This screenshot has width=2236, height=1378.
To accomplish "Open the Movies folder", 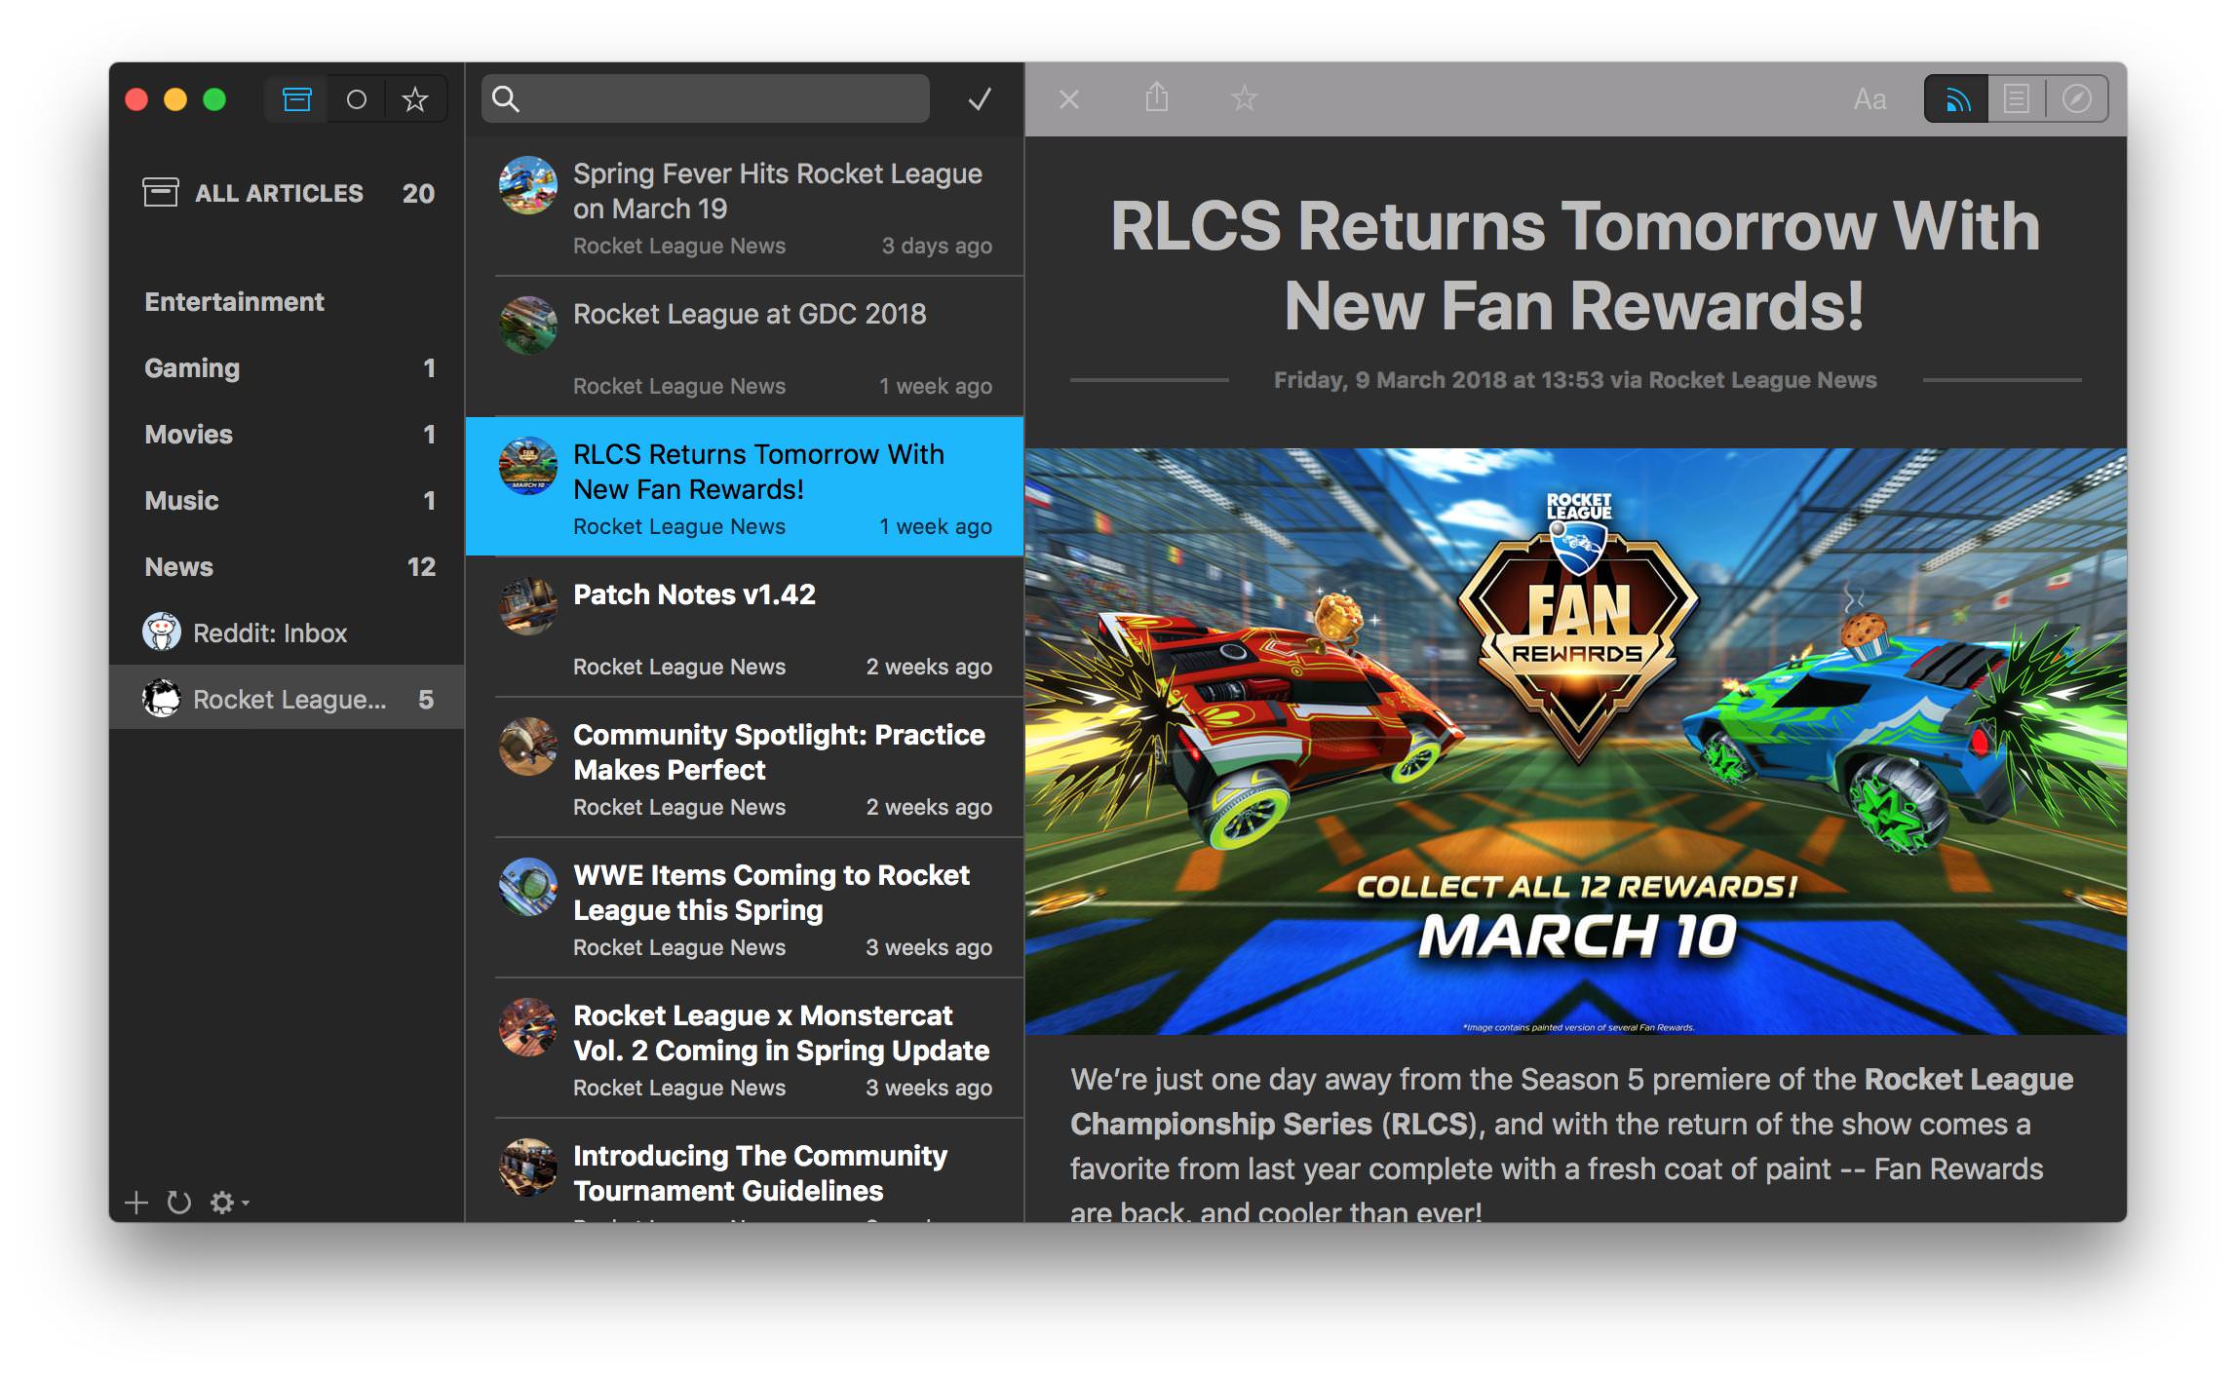I will point(288,435).
